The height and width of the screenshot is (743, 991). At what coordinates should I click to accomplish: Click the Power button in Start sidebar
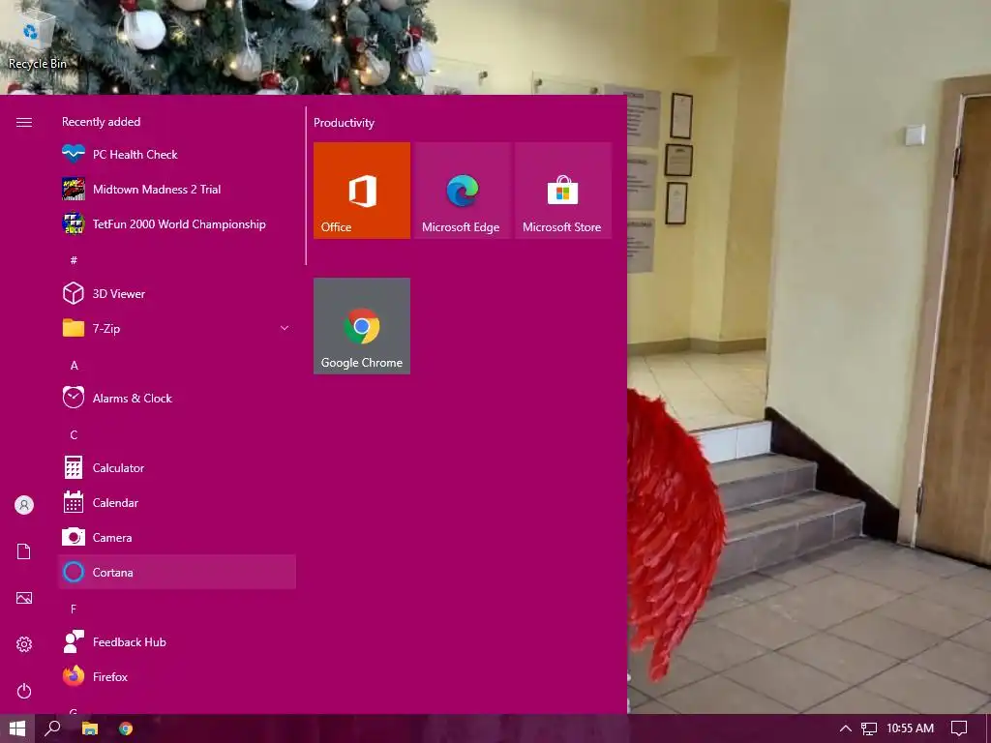coord(24,691)
